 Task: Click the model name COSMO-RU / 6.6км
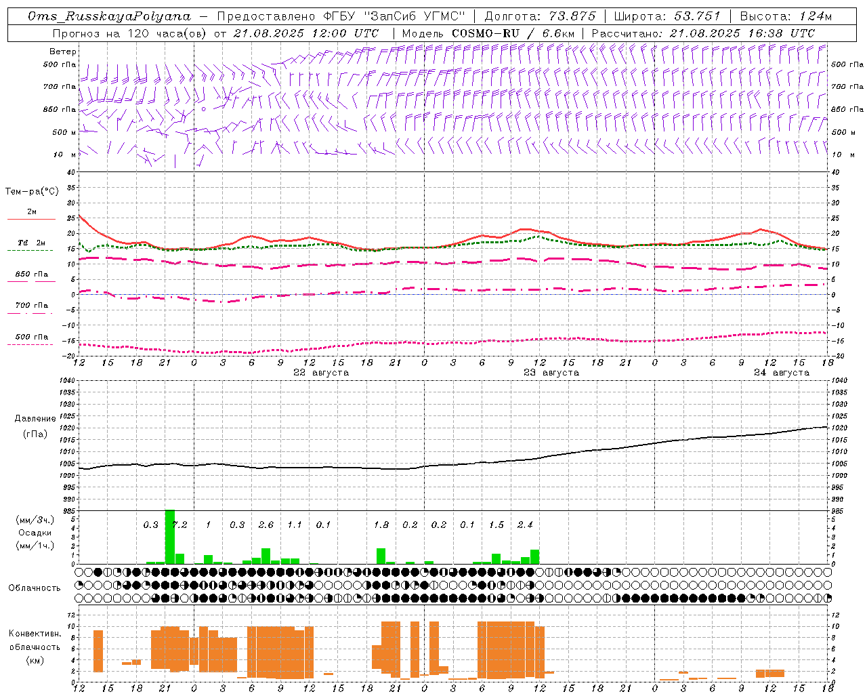click(x=513, y=33)
